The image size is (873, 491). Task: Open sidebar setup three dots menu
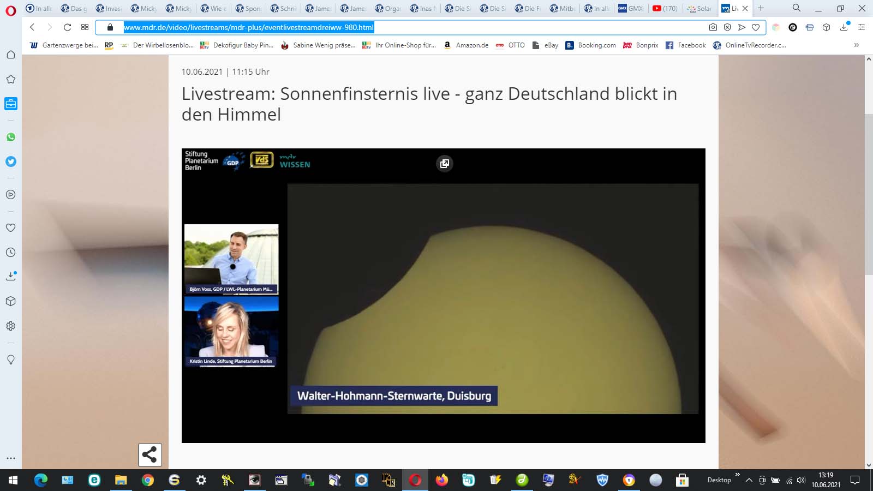[x=10, y=458]
